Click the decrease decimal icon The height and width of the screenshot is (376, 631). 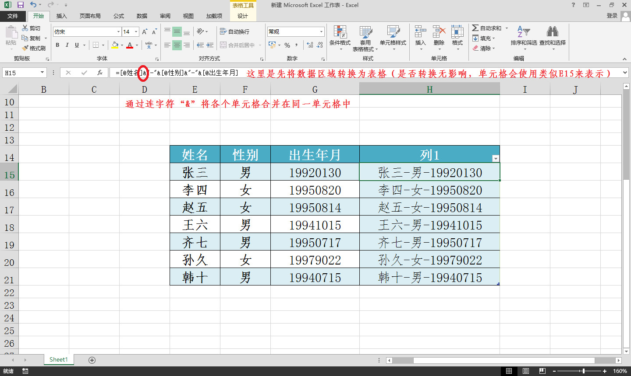pyautogui.click(x=320, y=45)
